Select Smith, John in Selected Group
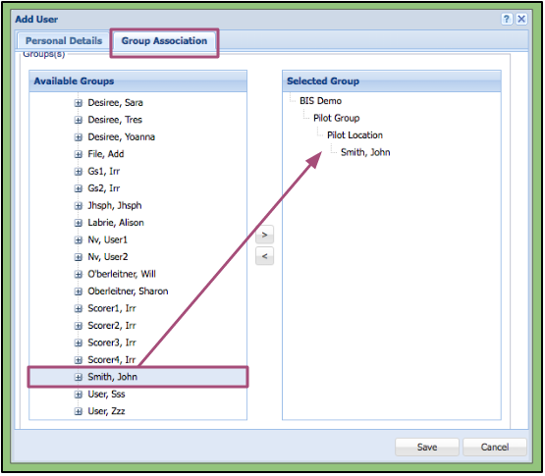Screen dimensions: 545x476 tap(365, 152)
